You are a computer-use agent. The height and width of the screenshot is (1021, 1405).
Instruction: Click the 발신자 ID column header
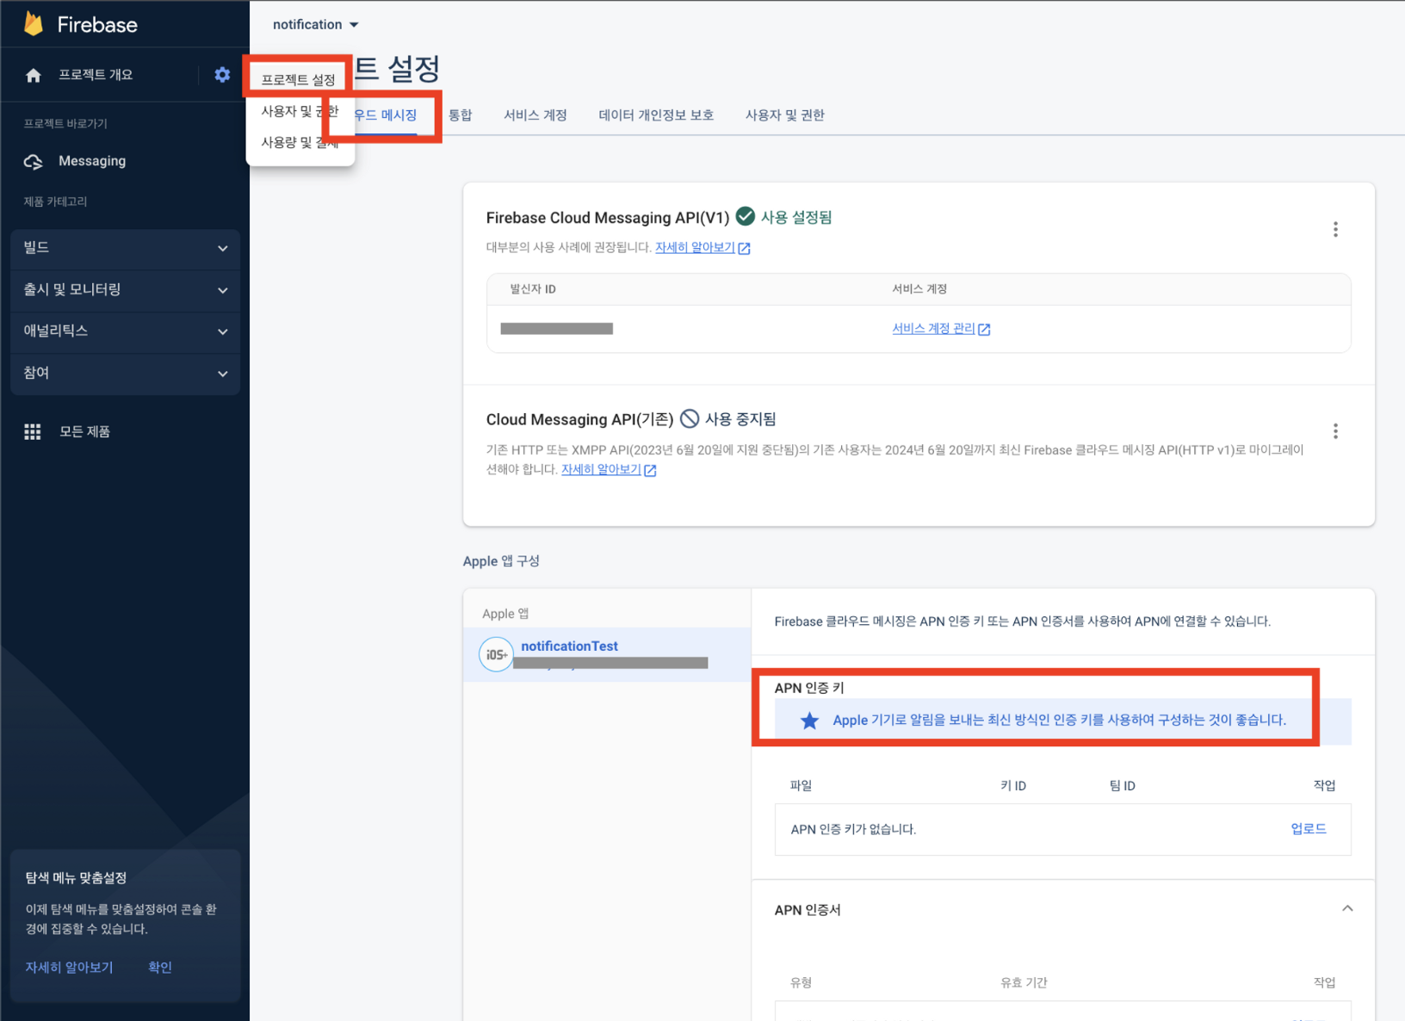533,289
